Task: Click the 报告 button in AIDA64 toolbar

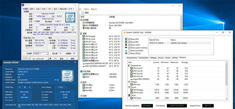Action: (85, 13)
